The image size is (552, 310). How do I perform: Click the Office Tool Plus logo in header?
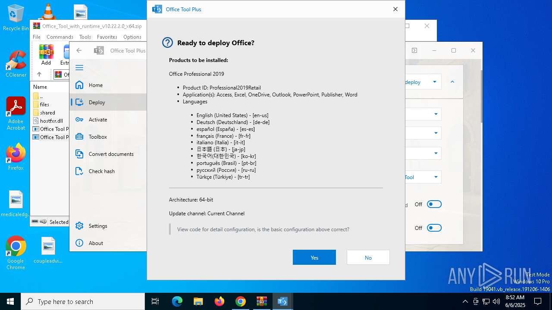tap(99, 50)
